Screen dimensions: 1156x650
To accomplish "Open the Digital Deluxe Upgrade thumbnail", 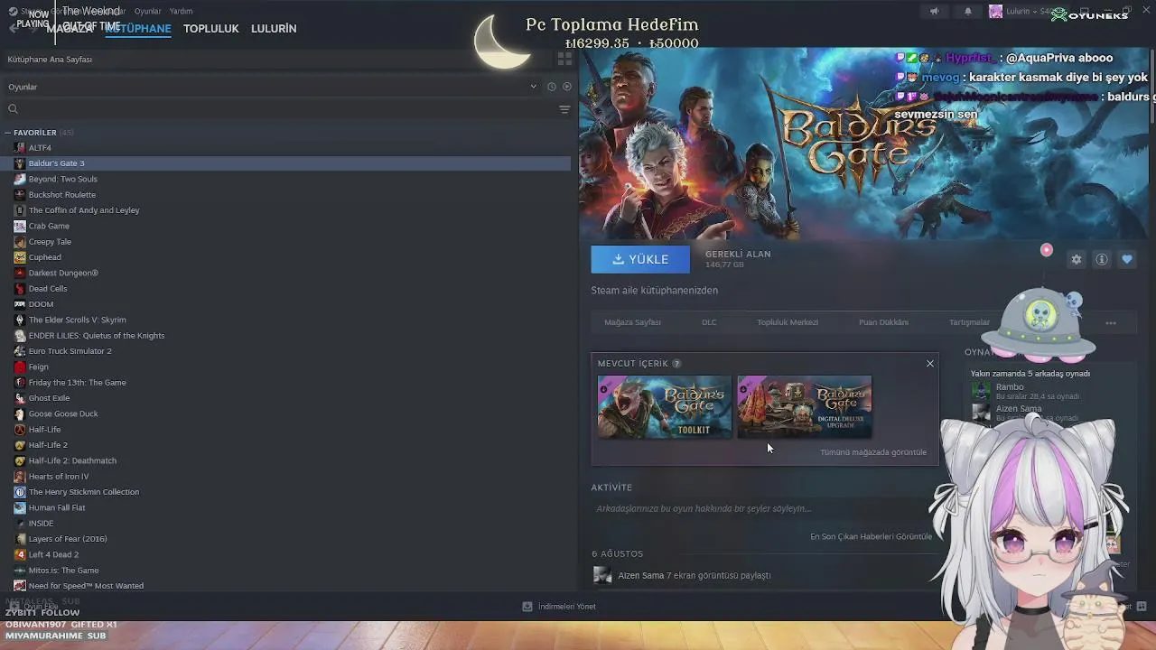I will [805, 407].
